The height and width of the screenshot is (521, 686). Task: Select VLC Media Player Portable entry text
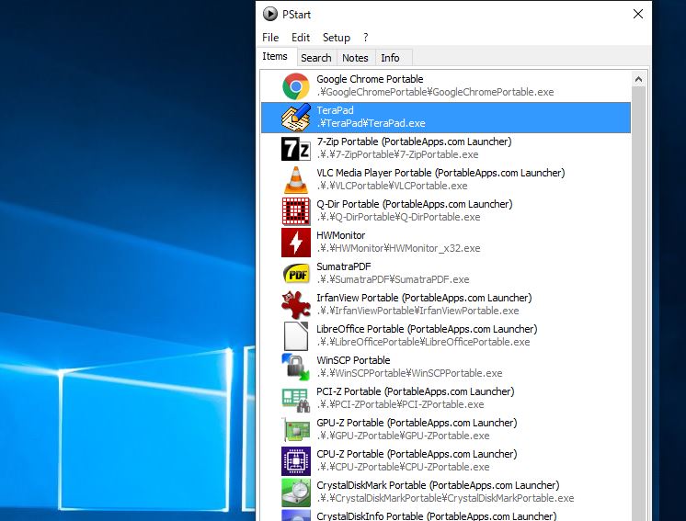(440, 173)
